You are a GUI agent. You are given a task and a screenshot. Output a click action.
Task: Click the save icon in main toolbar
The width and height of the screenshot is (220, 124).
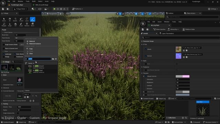(x=3, y=9)
